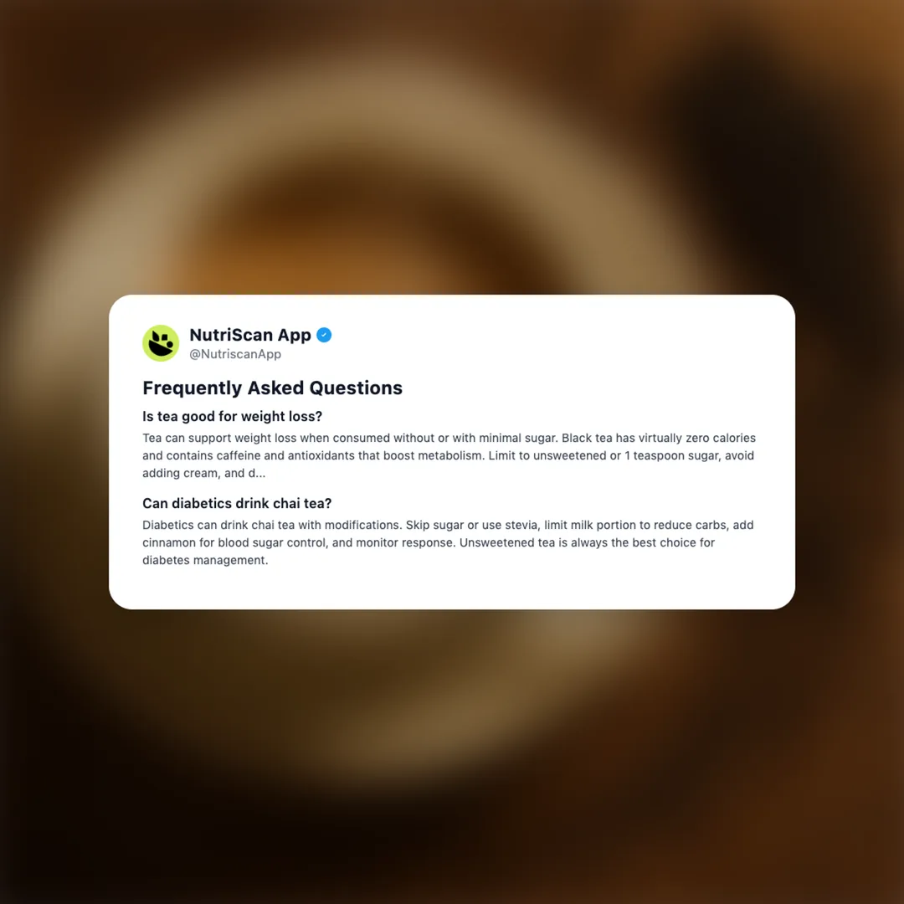Click the @NutriscanApp handle
The width and height of the screenshot is (904, 904).
click(235, 354)
